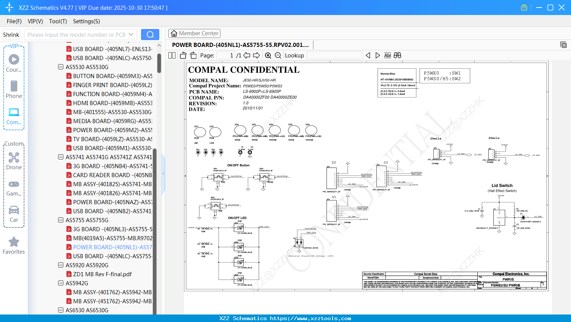Open the 3G BOARD-(405NL3)-AS5755 file

(x=112, y=229)
